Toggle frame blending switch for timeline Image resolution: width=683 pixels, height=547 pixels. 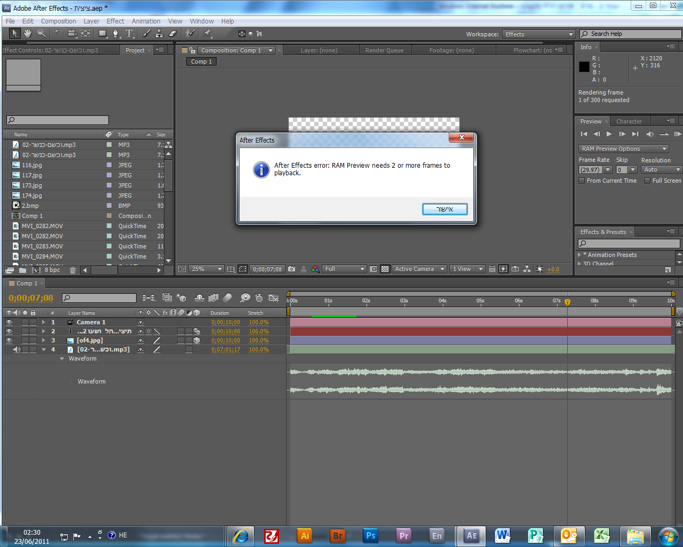213,298
